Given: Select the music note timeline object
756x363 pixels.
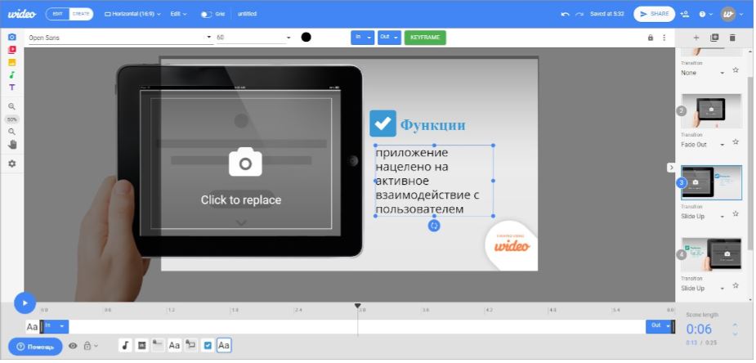Looking at the screenshot, I should (125, 345).
